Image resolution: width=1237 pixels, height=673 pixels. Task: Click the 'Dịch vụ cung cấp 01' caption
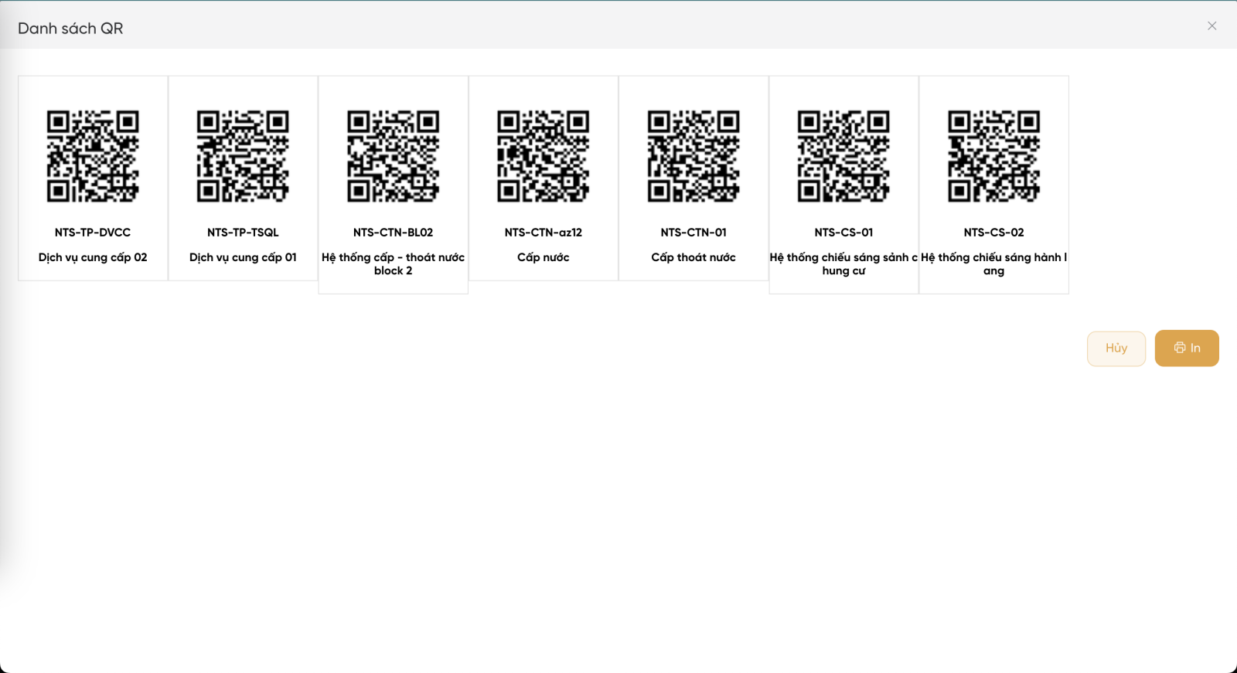(243, 257)
